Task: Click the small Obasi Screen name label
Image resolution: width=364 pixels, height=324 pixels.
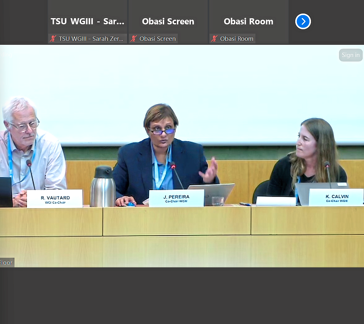Action: [x=157, y=39]
